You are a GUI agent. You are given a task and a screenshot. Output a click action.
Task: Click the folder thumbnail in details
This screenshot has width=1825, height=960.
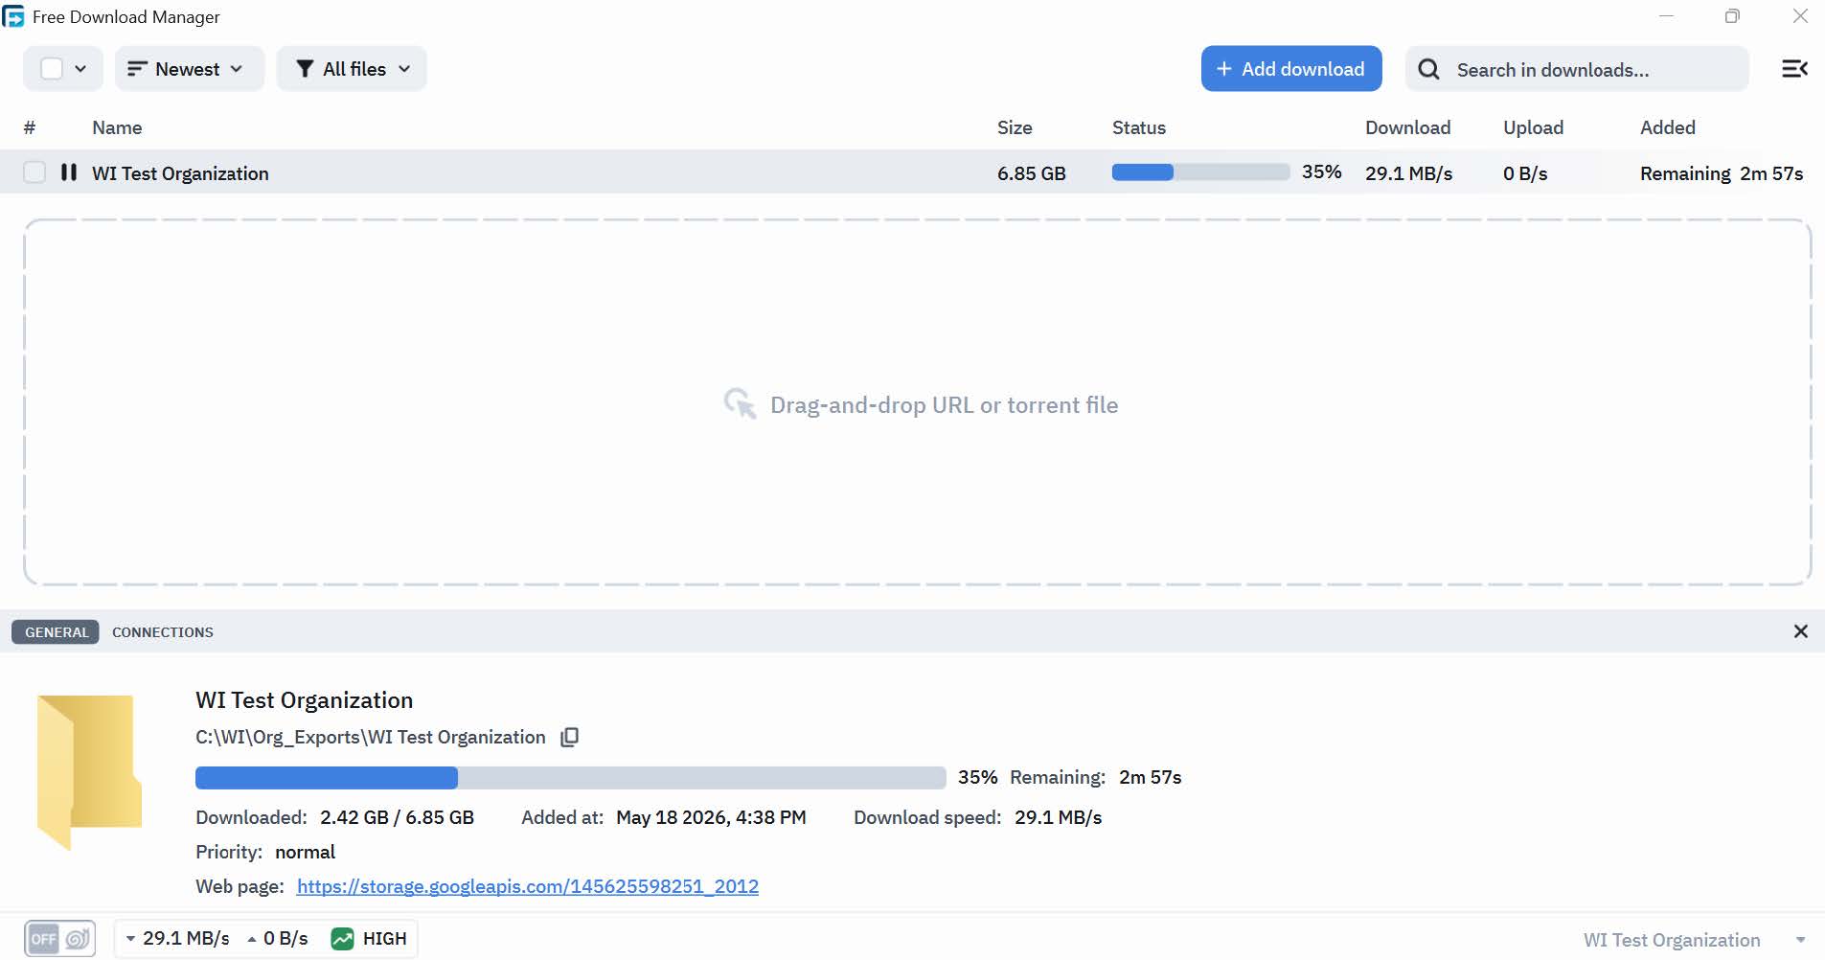[x=89, y=771]
